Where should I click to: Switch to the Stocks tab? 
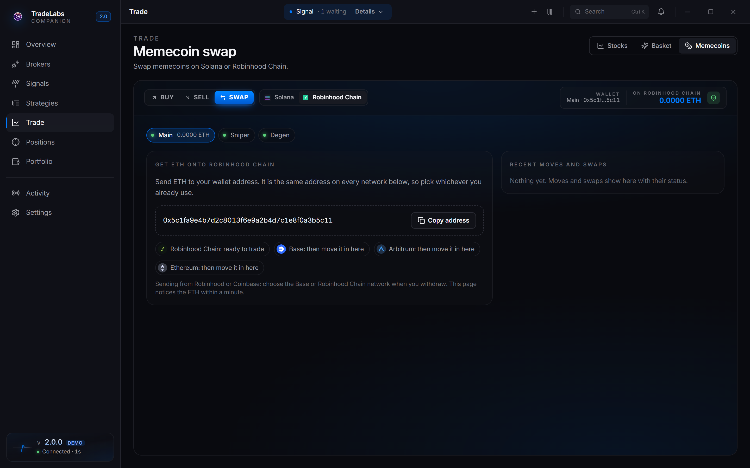pyautogui.click(x=612, y=46)
